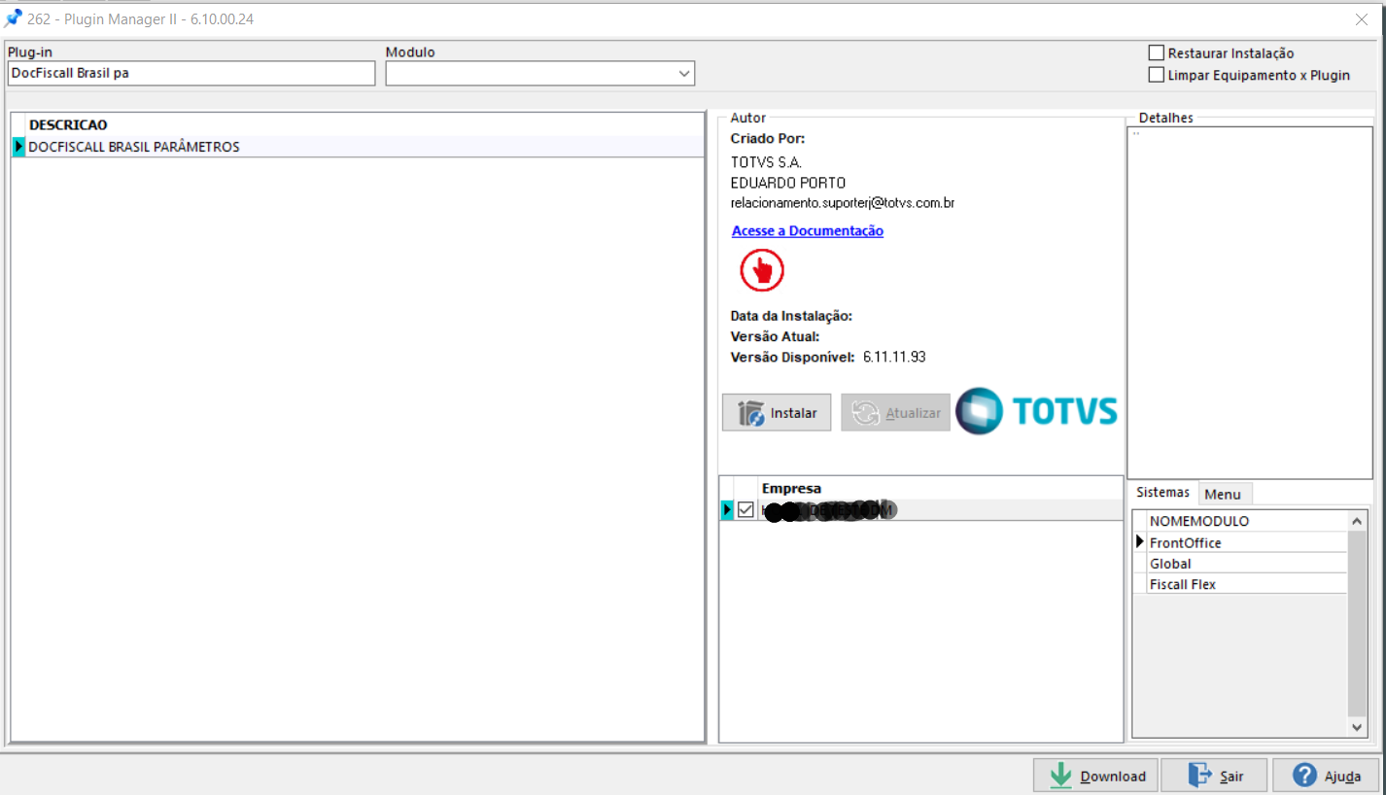Click the Plug-in search input field
Image resolution: width=1386 pixels, height=795 pixels.
pyautogui.click(x=191, y=73)
